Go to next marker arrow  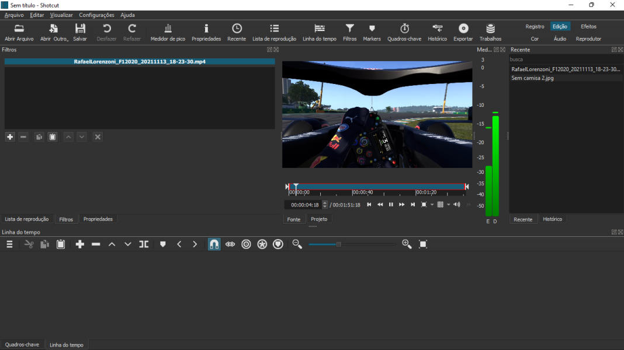tap(195, 244)
